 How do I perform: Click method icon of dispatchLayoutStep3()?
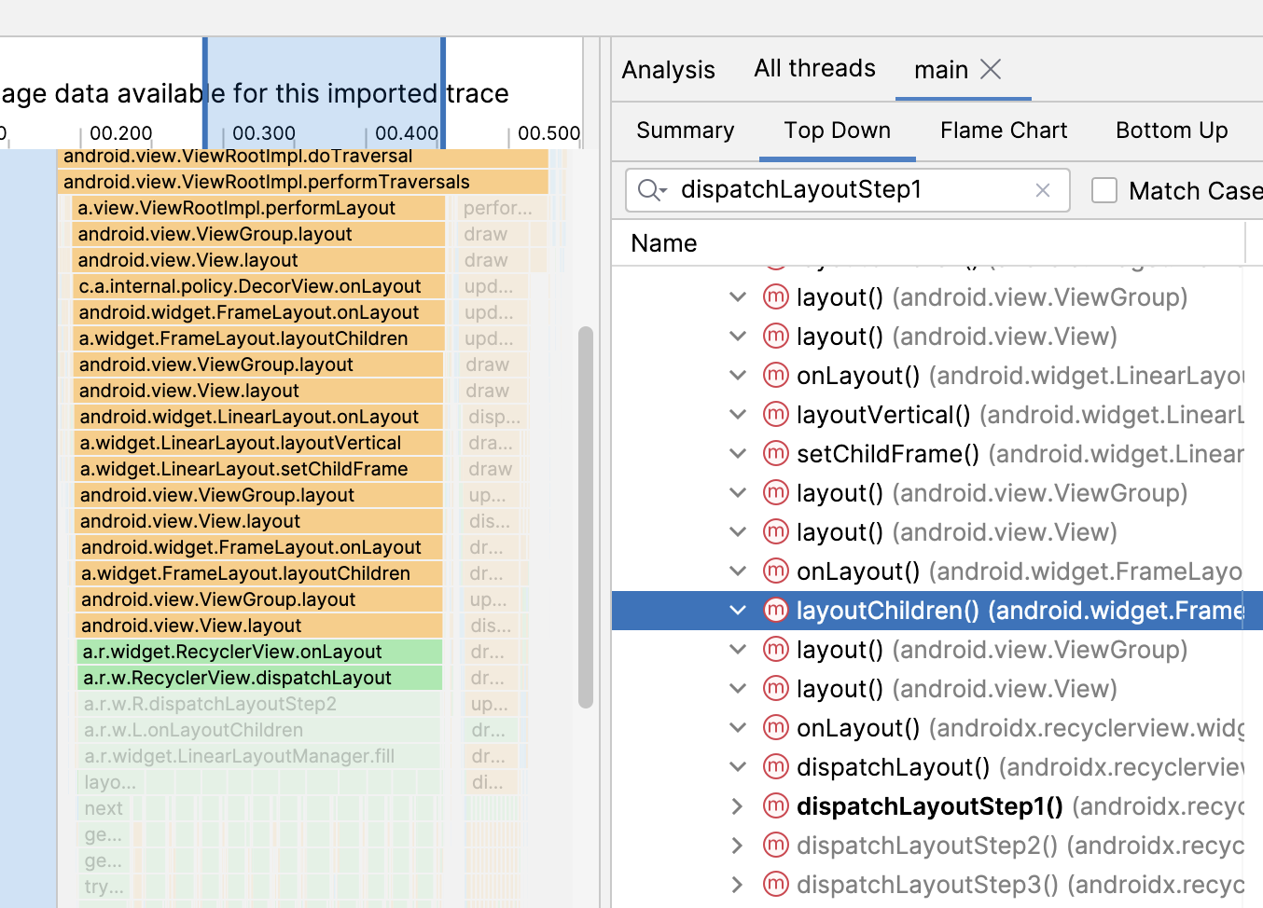(x=776, y=885)
